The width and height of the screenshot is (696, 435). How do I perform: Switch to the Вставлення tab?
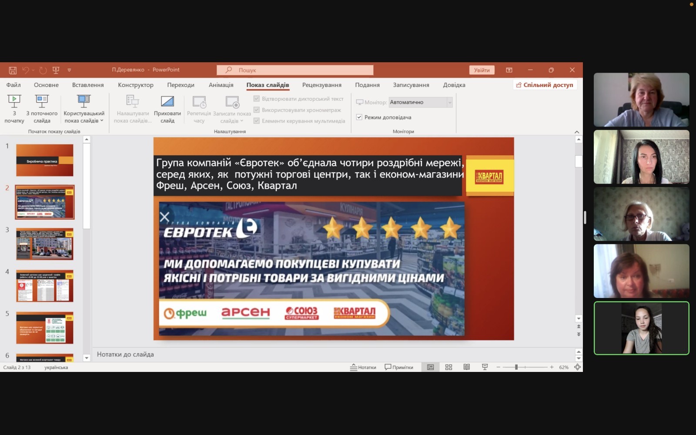88,85
